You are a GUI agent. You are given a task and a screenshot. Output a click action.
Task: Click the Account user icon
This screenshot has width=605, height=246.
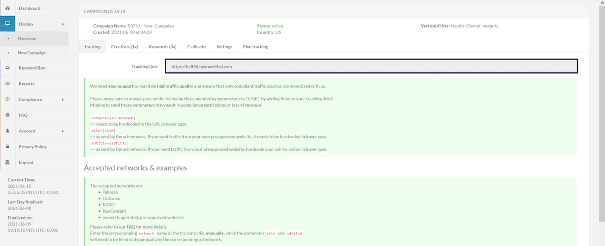[7, 131]
